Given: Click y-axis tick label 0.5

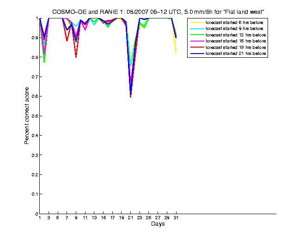Looking at the screenshot, I should (x=35, y=116).
